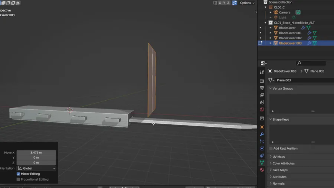The image size is (334, 188).
Task: Click the Move X value field
Action: click(36, 153)
